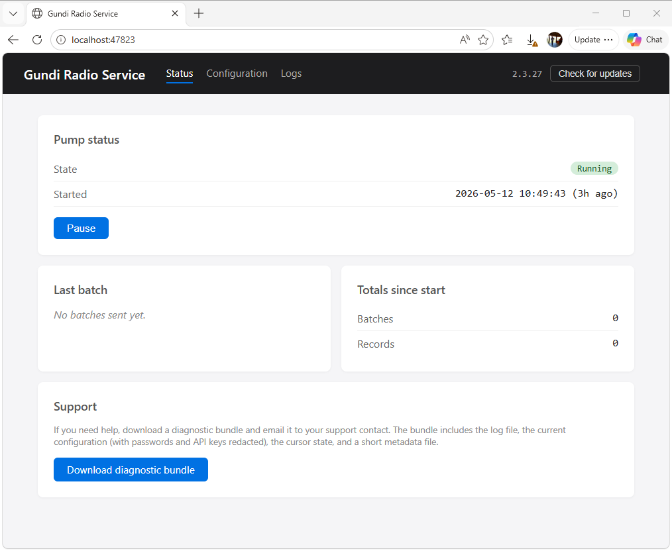
Task: Click the Gundi Radio Service header title
Action: [x=84, y=75]
